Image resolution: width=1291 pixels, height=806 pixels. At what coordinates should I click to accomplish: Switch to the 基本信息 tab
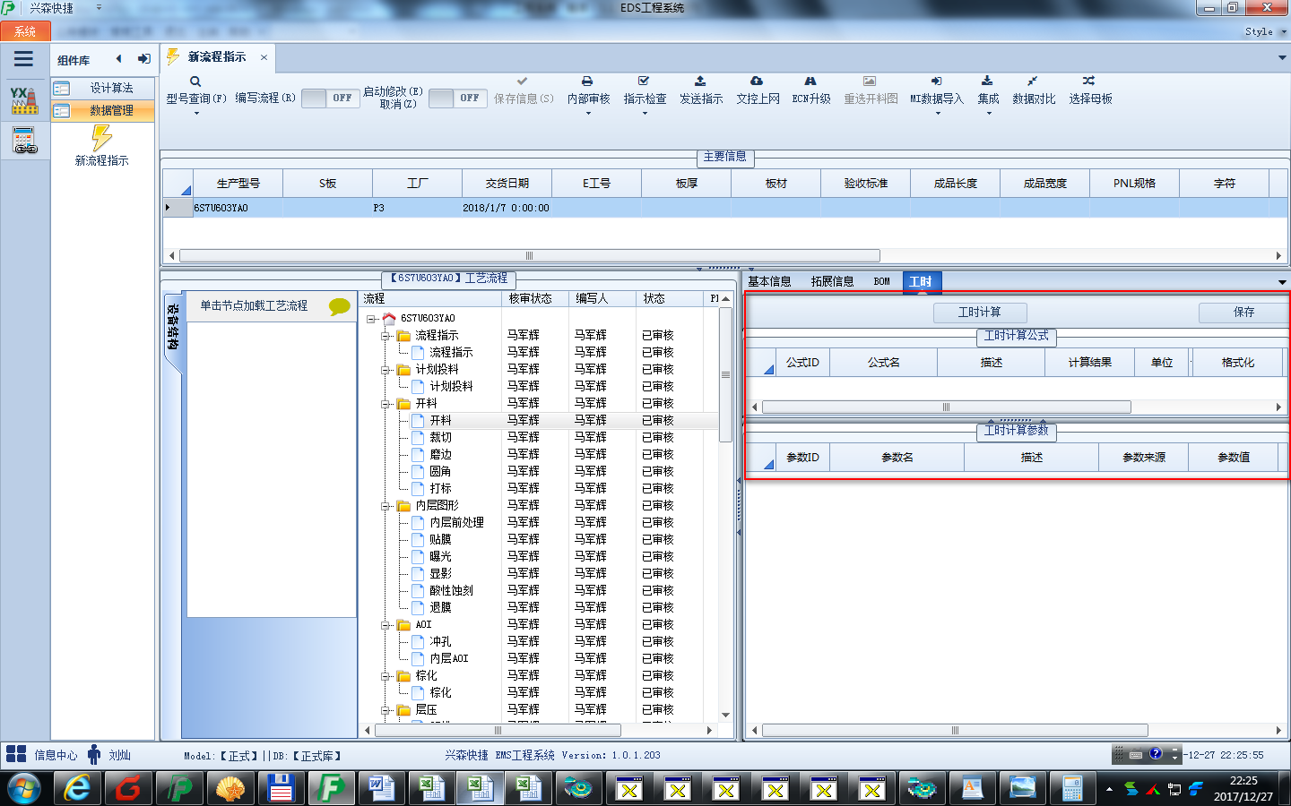click(x=769, y=281)
